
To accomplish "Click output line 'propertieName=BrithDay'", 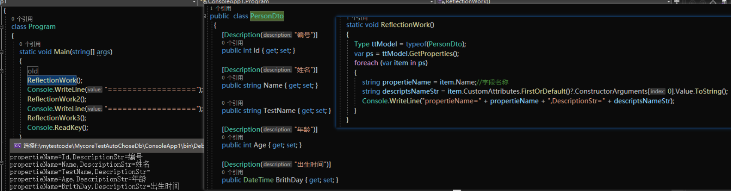I will 94,186.
